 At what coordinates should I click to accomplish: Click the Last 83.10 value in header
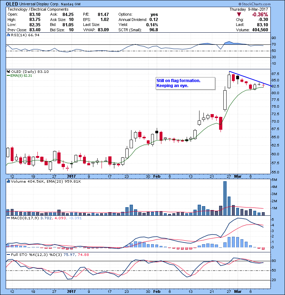(x=262, y=25)
